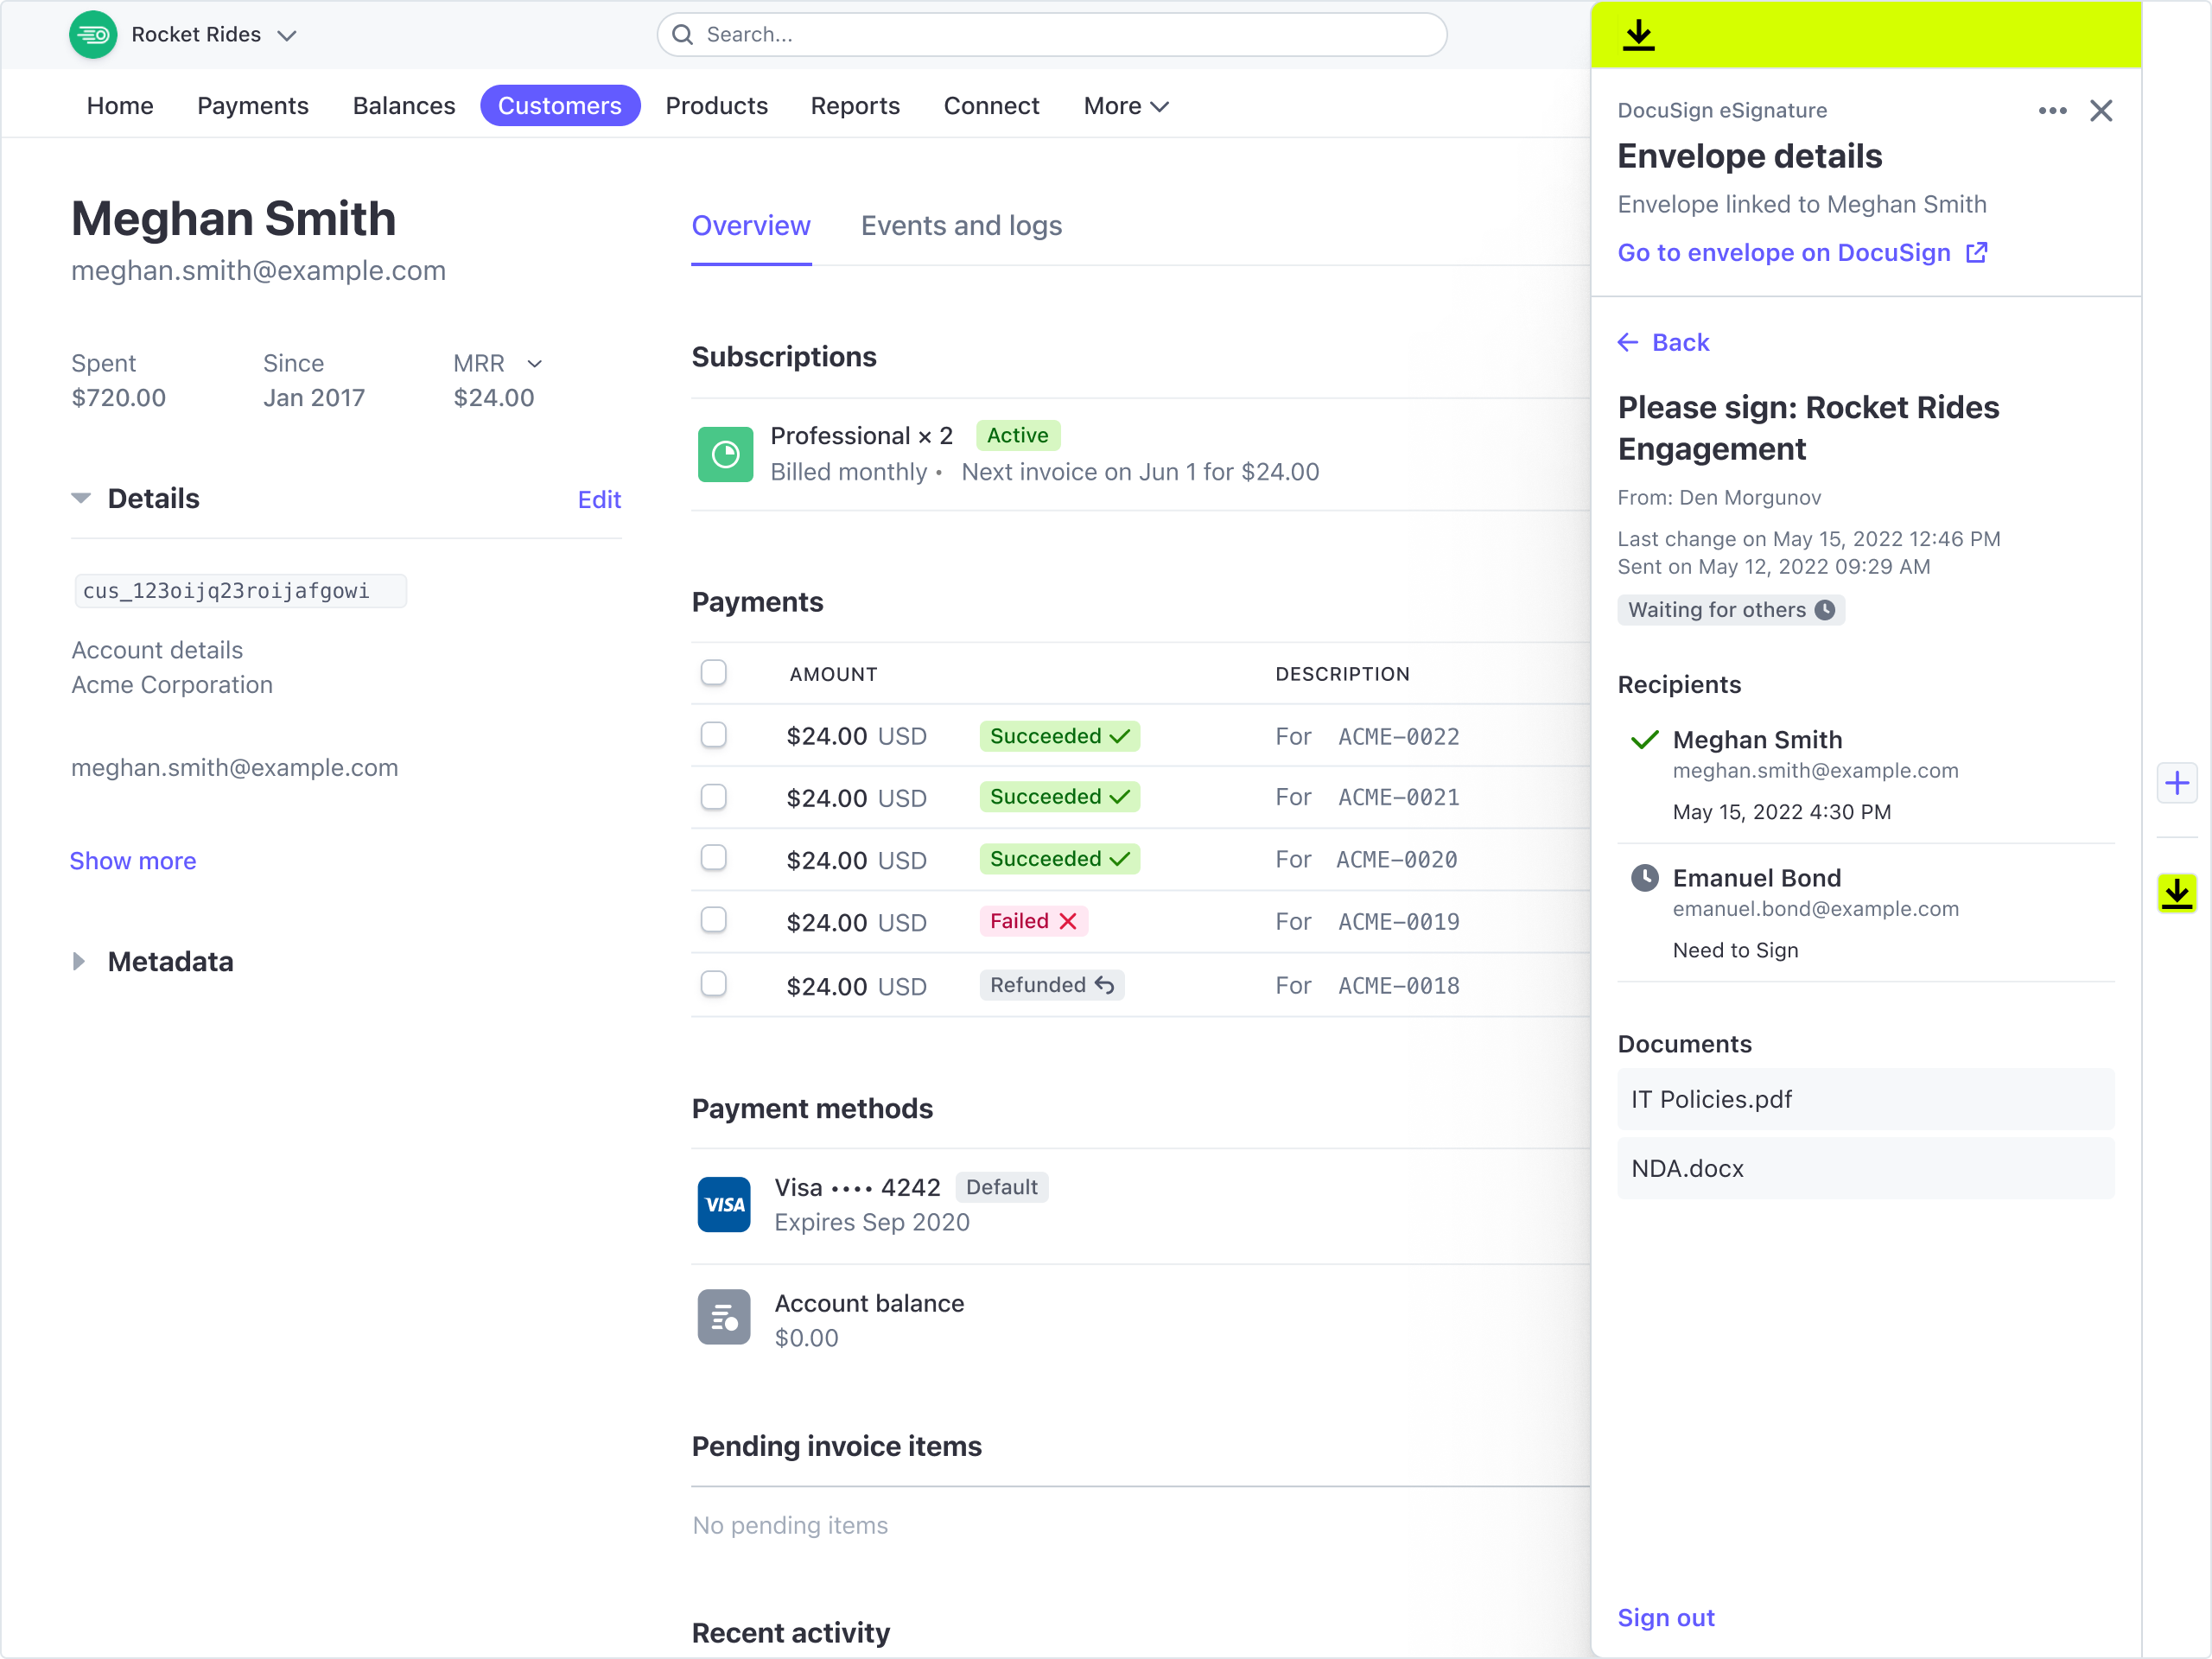
Task: Sign out of DocuSign eSignature
Action: pyautogui.click(x=1665, y=1617)
